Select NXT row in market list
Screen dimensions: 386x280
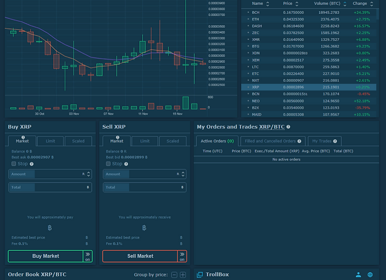(309, 80)
